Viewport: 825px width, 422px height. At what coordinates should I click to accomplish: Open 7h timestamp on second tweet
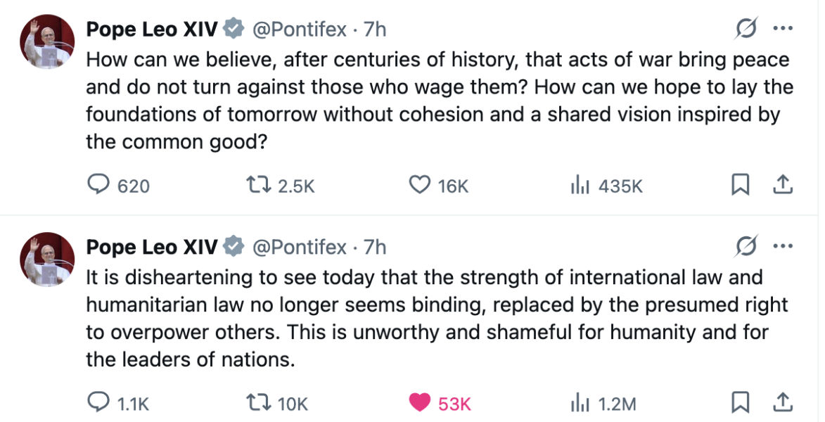click(x=375, y=248)
